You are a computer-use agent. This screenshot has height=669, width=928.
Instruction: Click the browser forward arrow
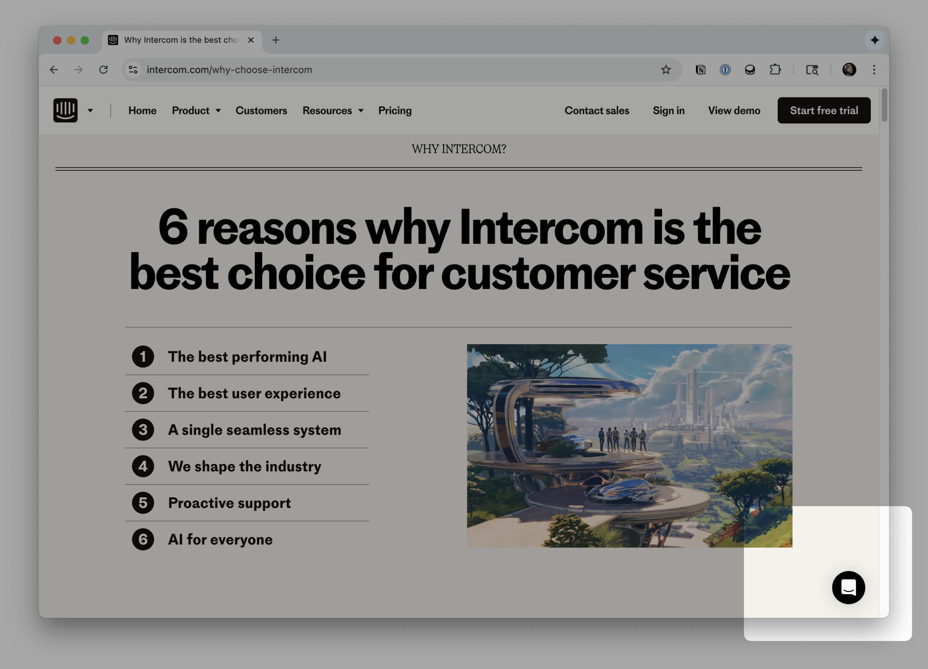[79, 70]
